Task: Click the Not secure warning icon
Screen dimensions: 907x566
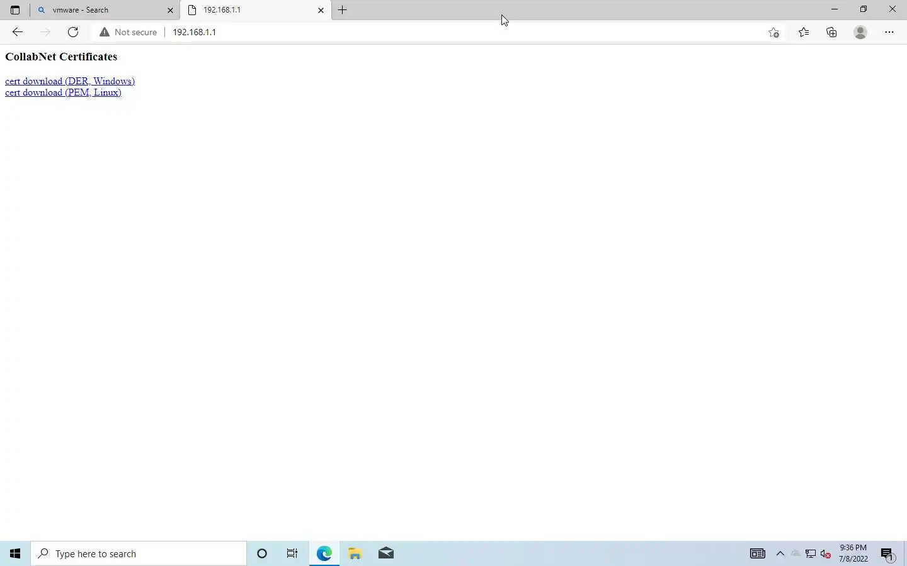Action: coord(105,32)
